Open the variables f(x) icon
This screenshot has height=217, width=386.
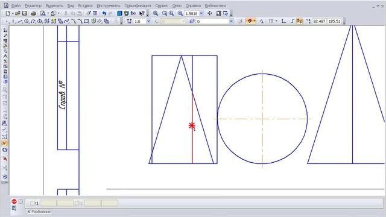pyautogui.click(x=133, y=13)
